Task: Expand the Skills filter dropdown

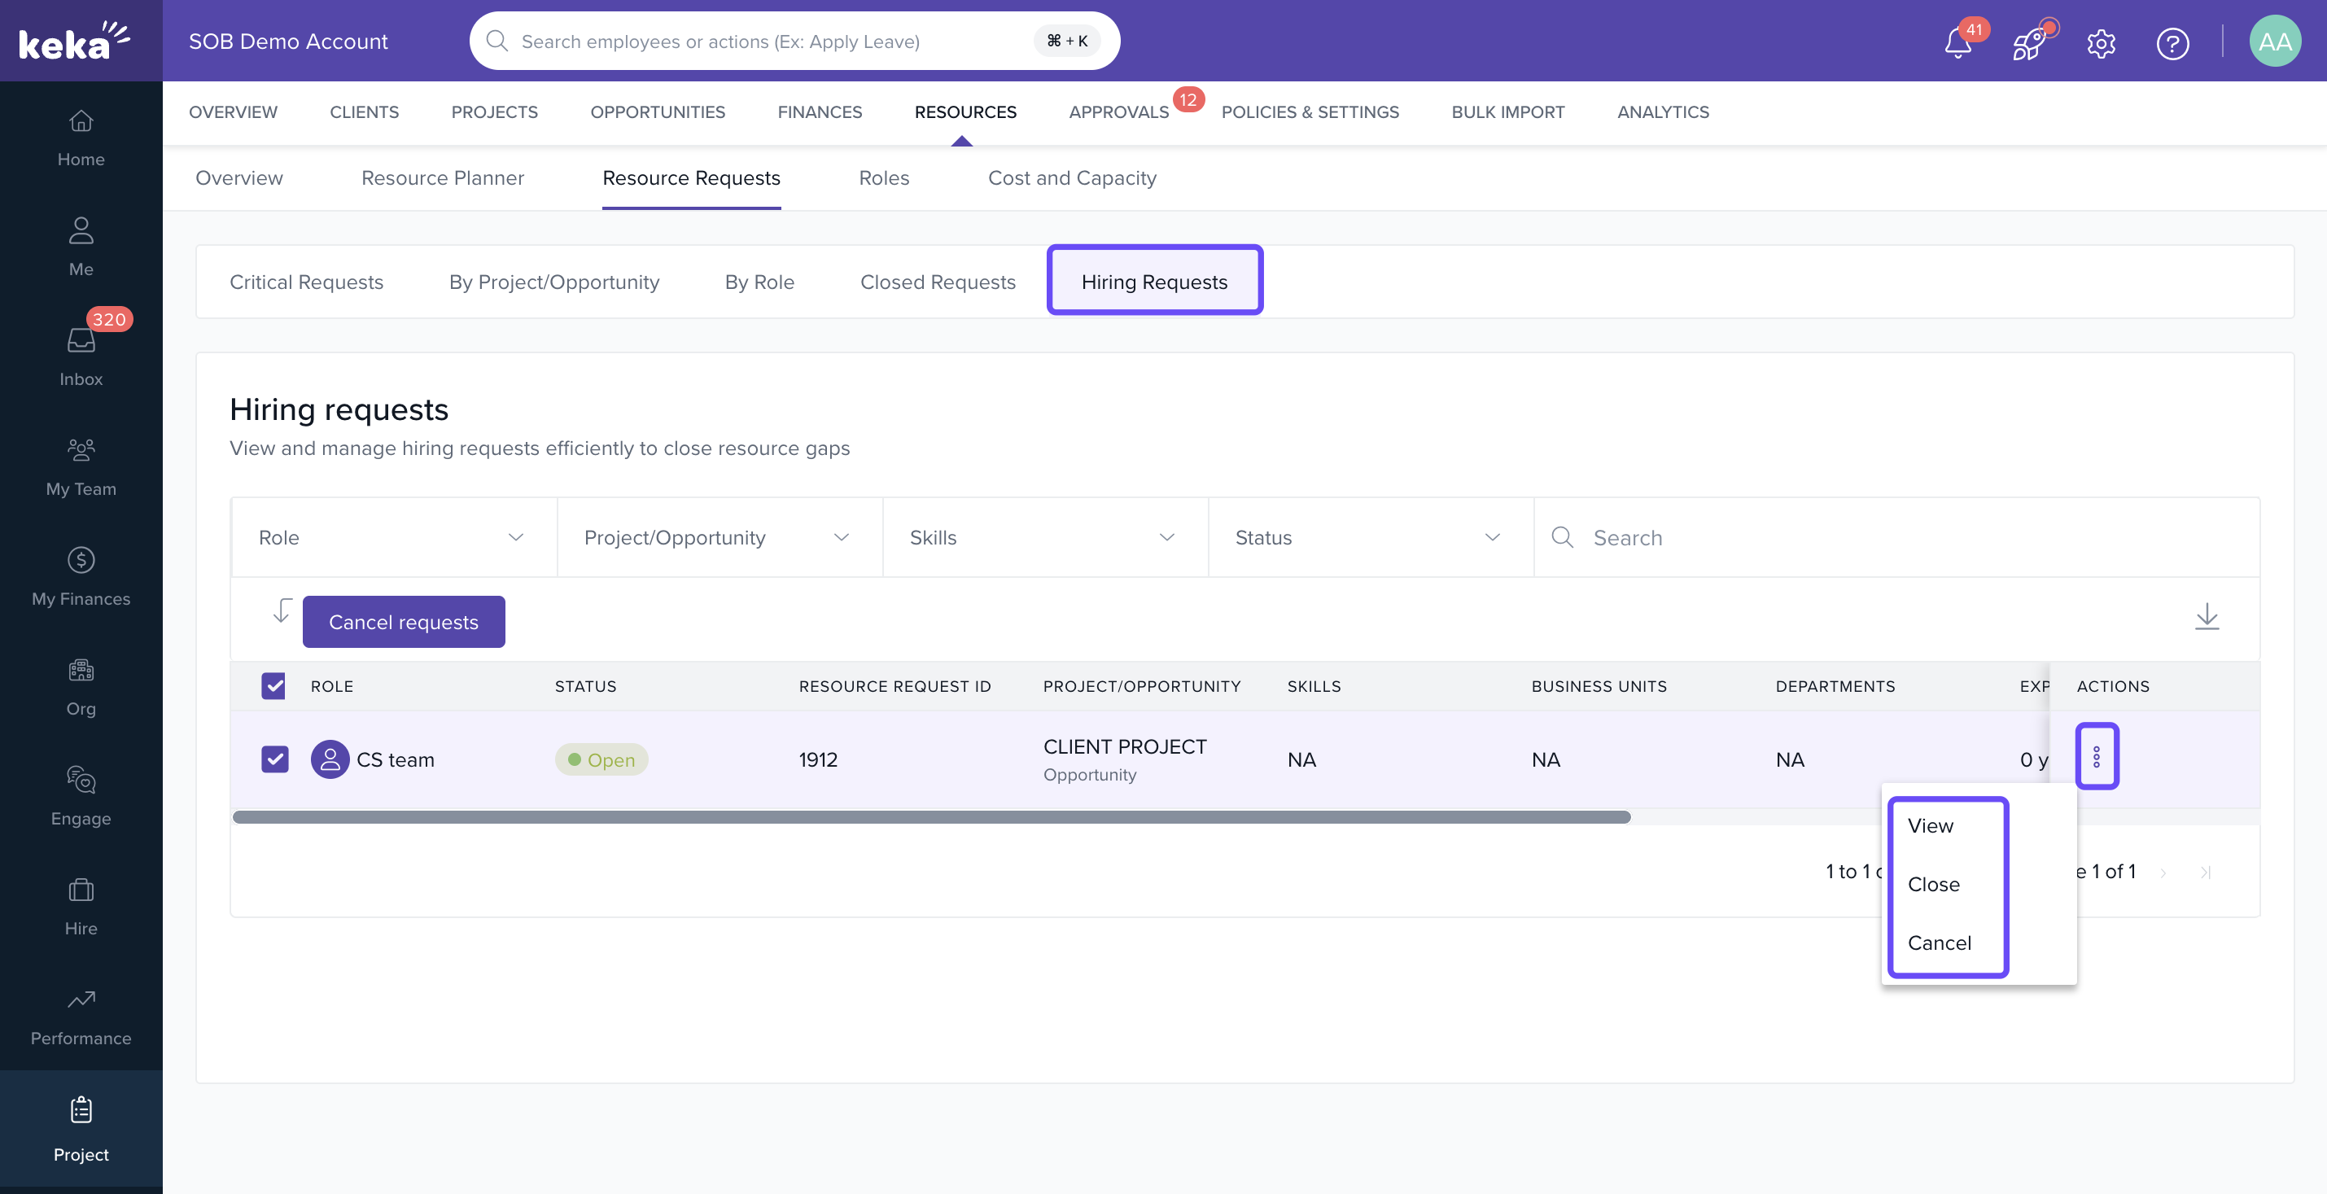Action: pos(1043,537)
